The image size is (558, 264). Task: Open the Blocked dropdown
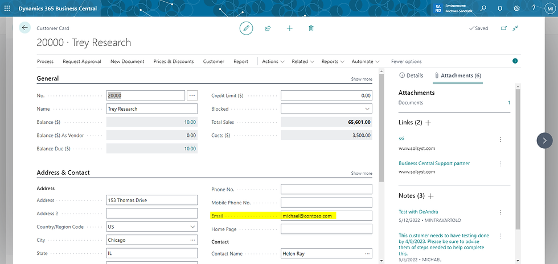[367, 109]
